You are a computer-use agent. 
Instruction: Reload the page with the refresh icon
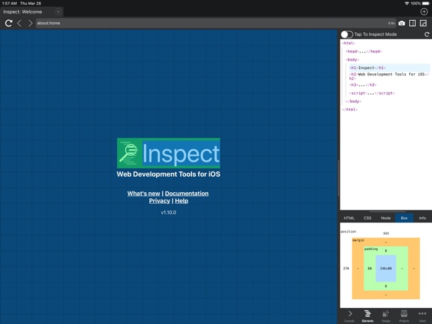click(x=9, y=23)
